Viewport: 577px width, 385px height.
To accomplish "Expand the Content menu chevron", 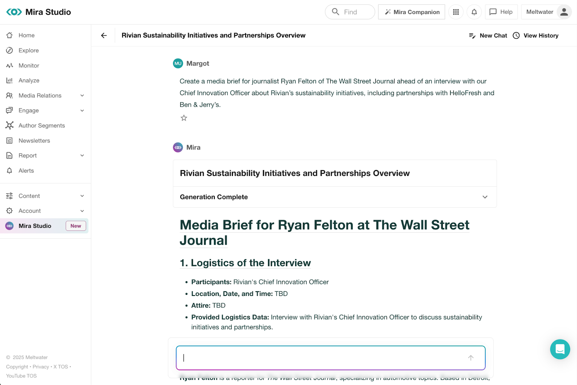I will (x=82, y=196).
